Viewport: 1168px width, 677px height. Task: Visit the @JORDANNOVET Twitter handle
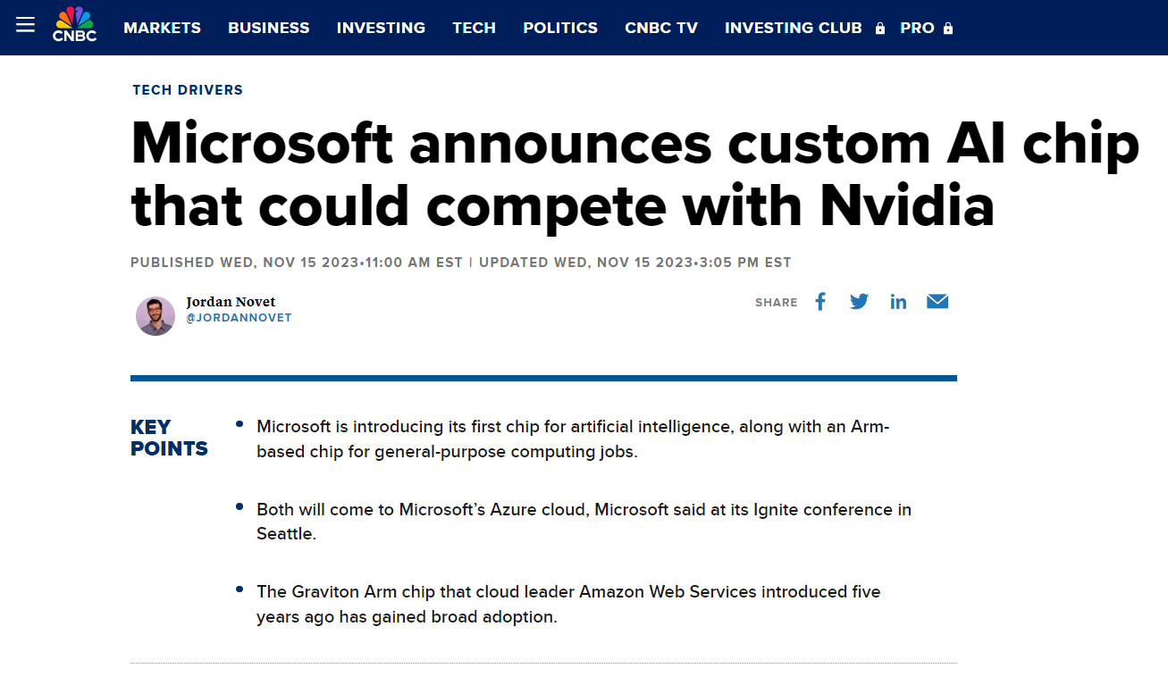(x=239, y=318)
